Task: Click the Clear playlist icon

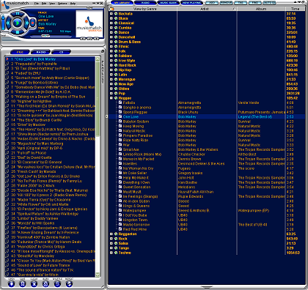Action: [x=34, y=284]
